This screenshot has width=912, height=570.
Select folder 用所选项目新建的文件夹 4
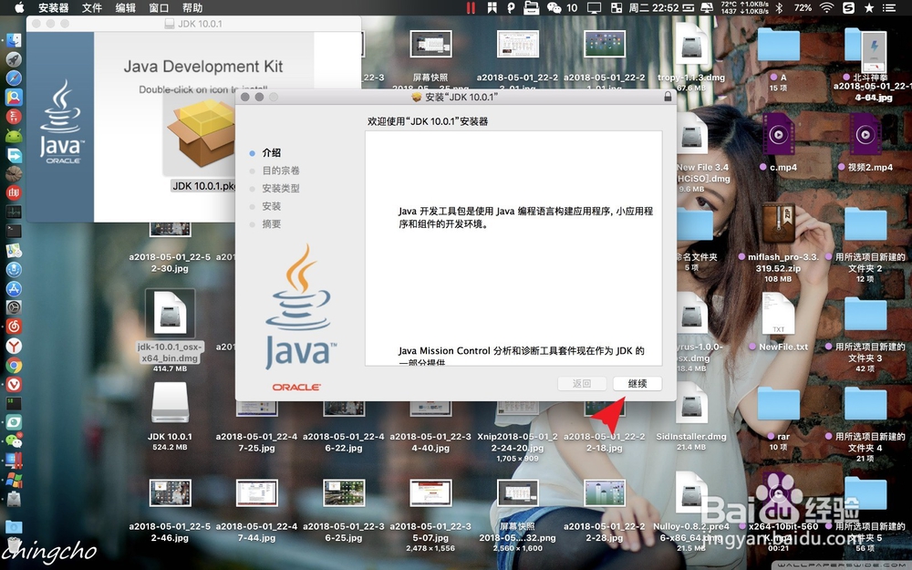tap(865, 404)
